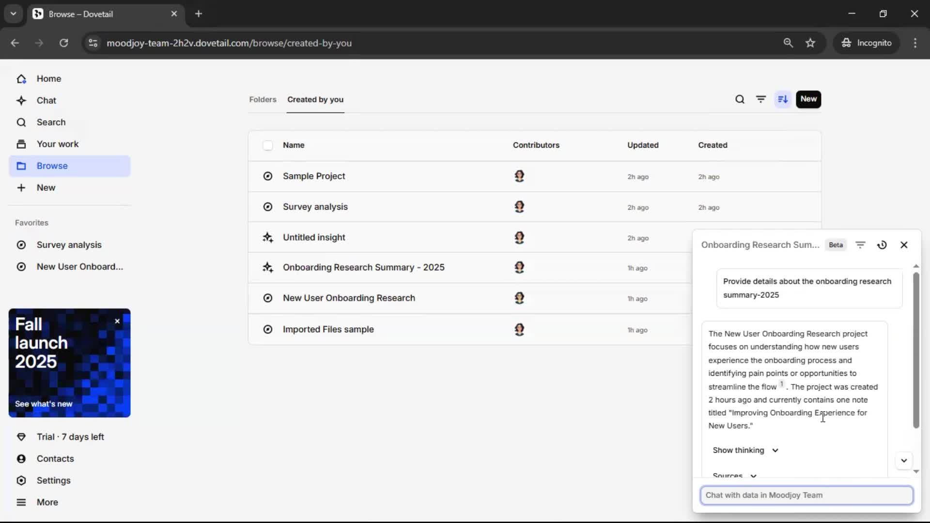
Task: Tick the select-all checkbox in table header
Action: point(268,145)
